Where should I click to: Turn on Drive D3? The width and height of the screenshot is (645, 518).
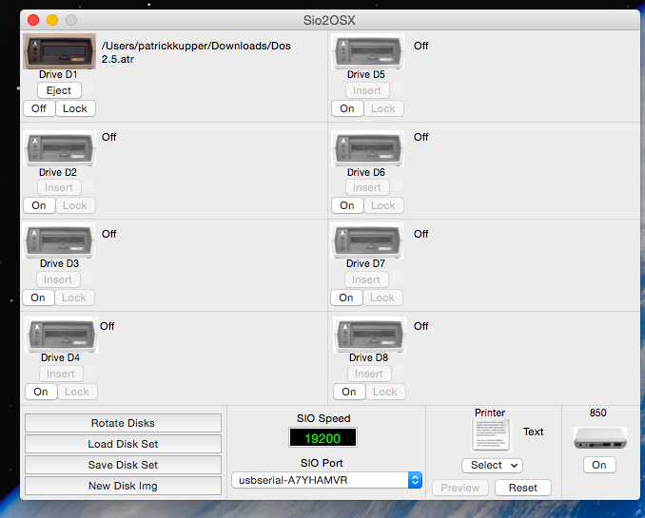pos(38,297)
